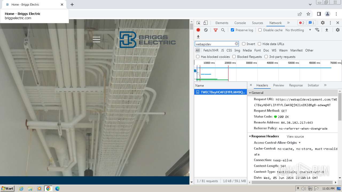Open the tab search dropdown arrow
The image size is (342, 192).
tap(310, 5)
